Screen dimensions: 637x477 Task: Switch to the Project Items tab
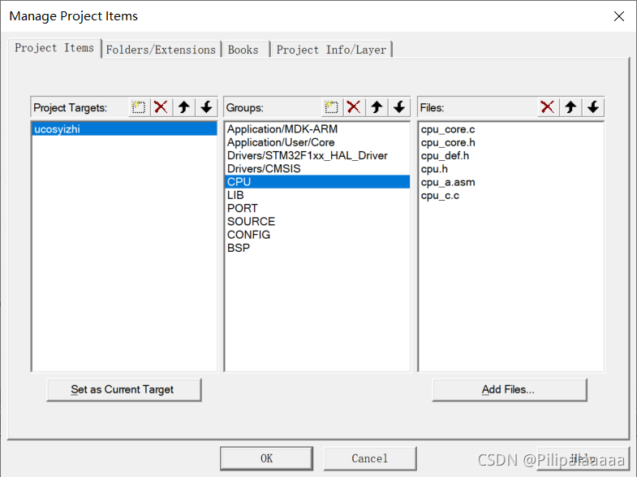coord(54,48)
